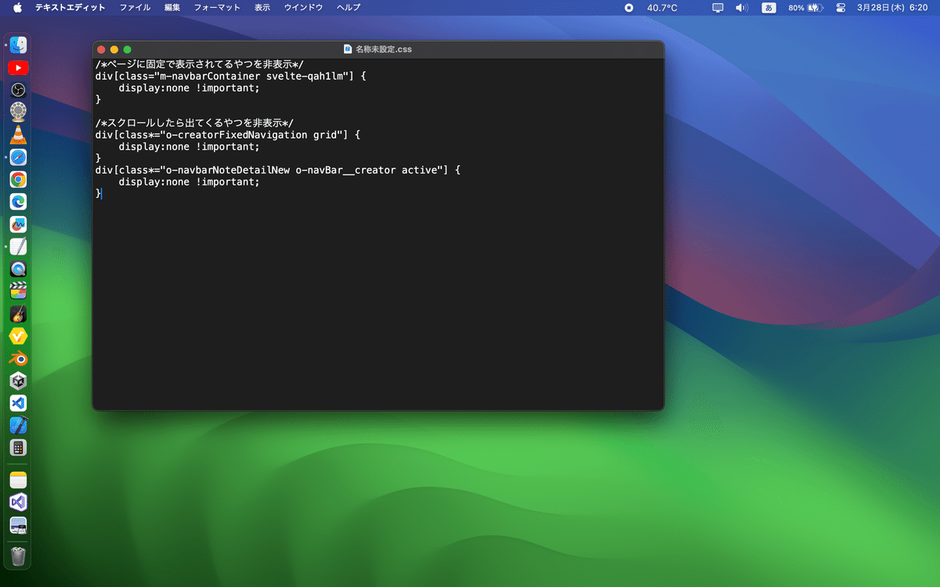Open GarageBand from the Dock
The height and width of the screenshot is (587, 940).
click(18, 314)
